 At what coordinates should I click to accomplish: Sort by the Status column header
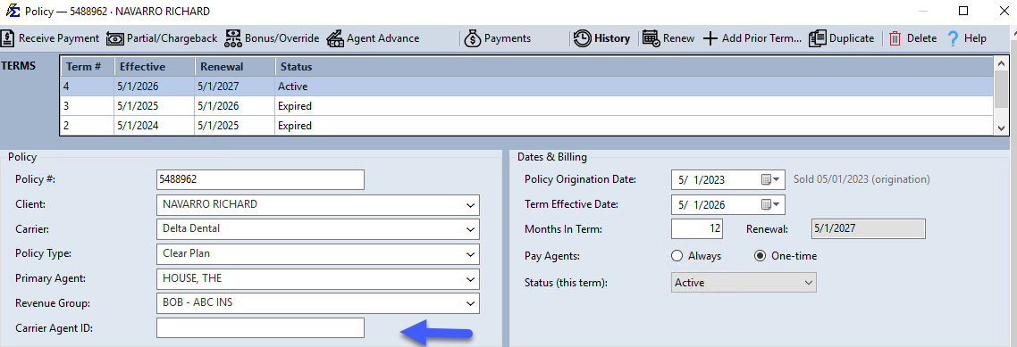click(x=634, y=67)
